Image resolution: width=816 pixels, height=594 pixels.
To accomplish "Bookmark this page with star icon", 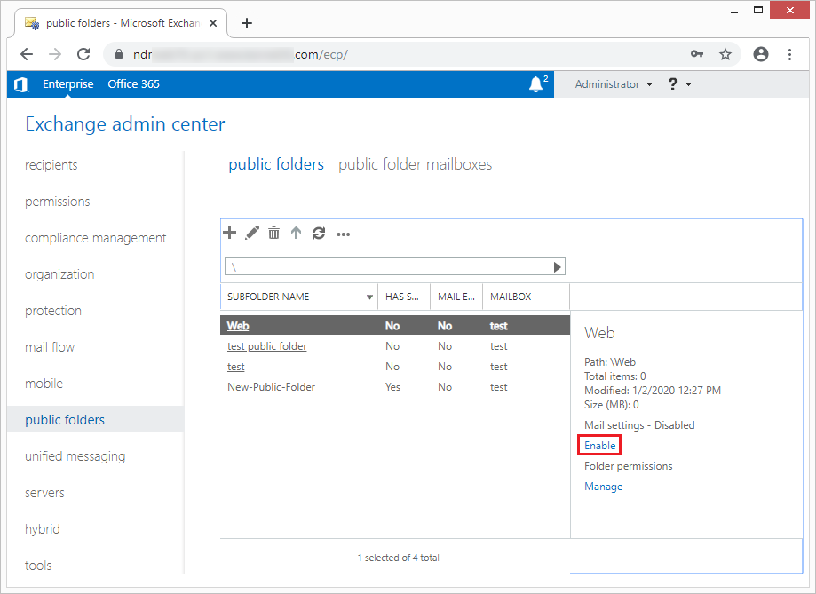I will point(725,54).
